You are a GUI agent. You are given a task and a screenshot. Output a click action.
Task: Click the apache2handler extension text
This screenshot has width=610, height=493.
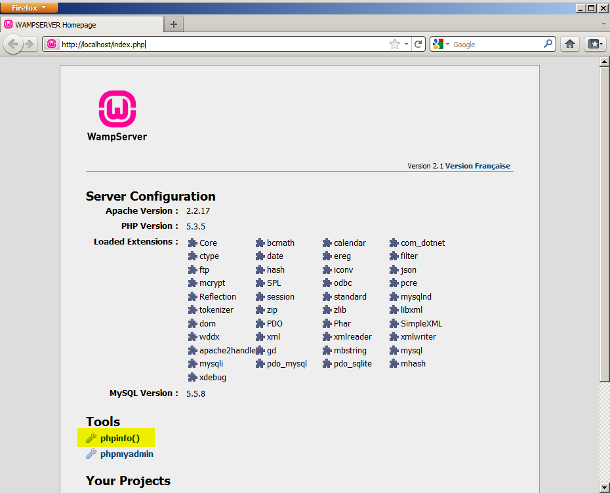point(228,350)
